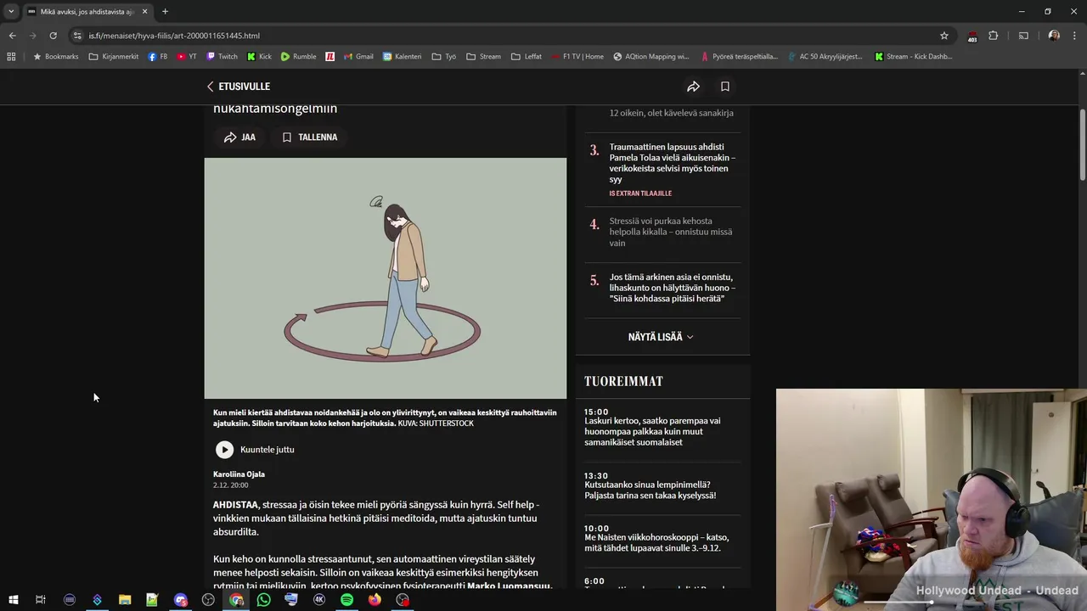Open Spotify from taskbar
Screen dimensions: 1087x611
click(x=346, y=600)
